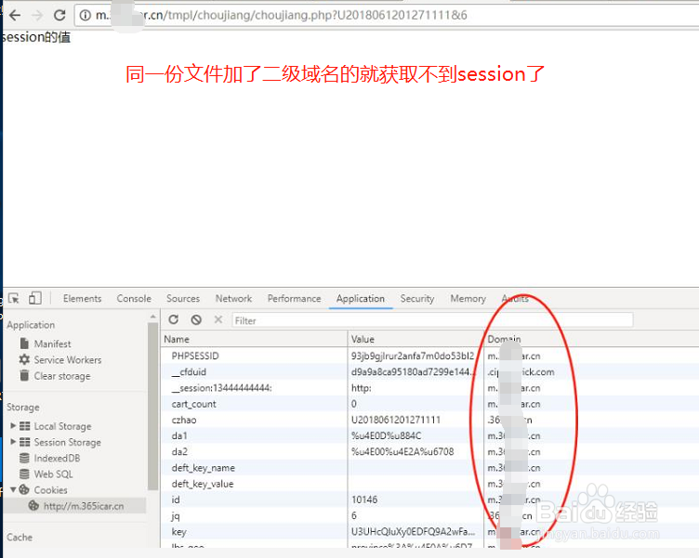
Task: Click the sidebar vertical scrollbar
Action: point(152,405)
